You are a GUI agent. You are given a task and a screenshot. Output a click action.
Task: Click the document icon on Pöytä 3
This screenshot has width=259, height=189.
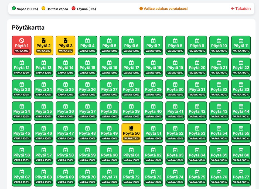pos(66,41)
